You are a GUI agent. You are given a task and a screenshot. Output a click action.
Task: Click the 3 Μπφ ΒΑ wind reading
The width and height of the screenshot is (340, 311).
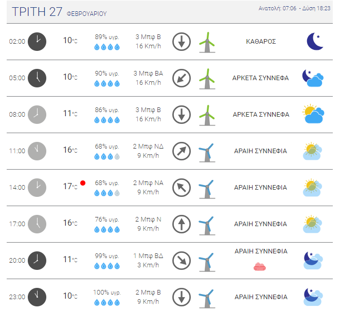[148, 74]
